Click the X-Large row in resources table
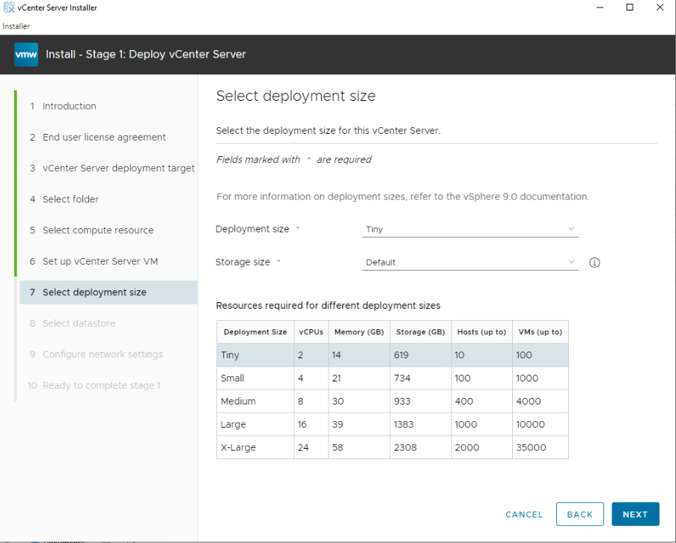The height and width of the screenshot is (543, 676). 392,447
